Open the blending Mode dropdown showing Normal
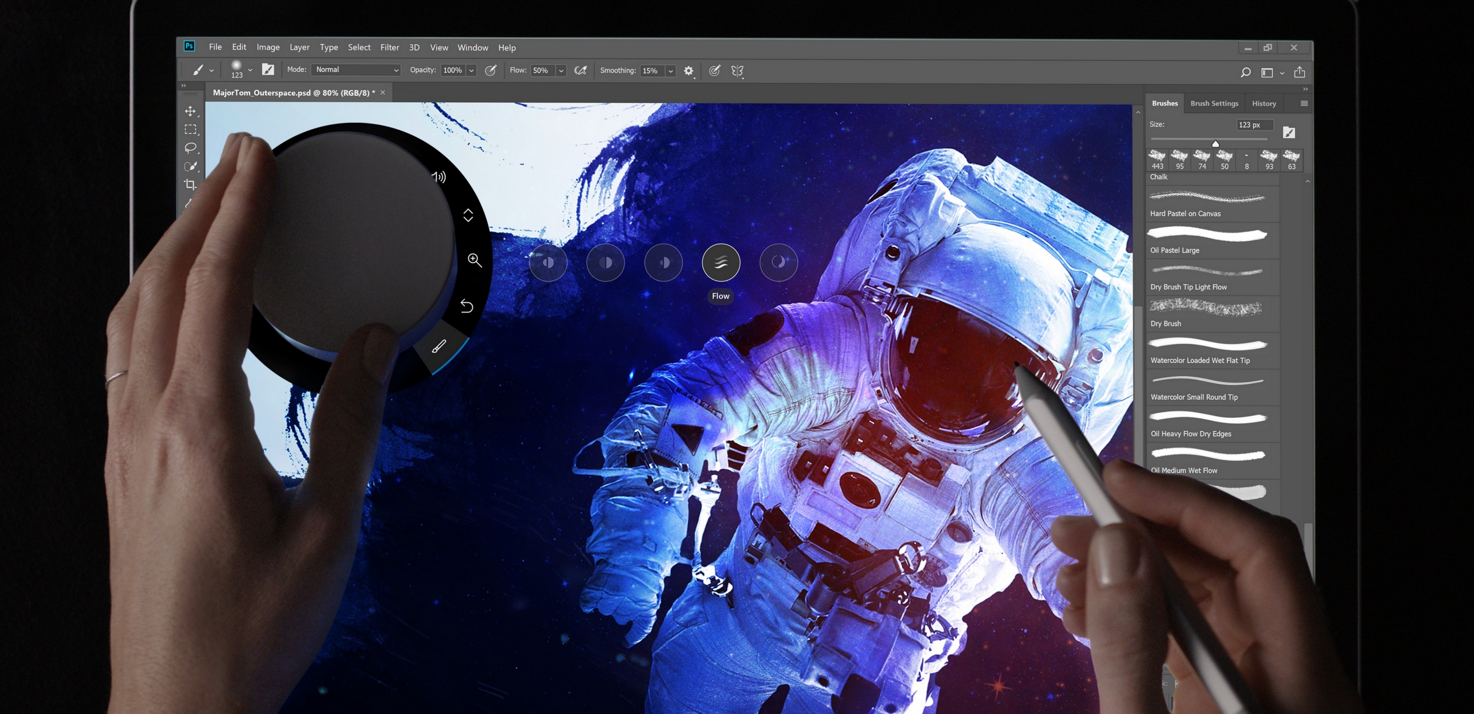This screenshot has height=714, width=1474. 356,70
